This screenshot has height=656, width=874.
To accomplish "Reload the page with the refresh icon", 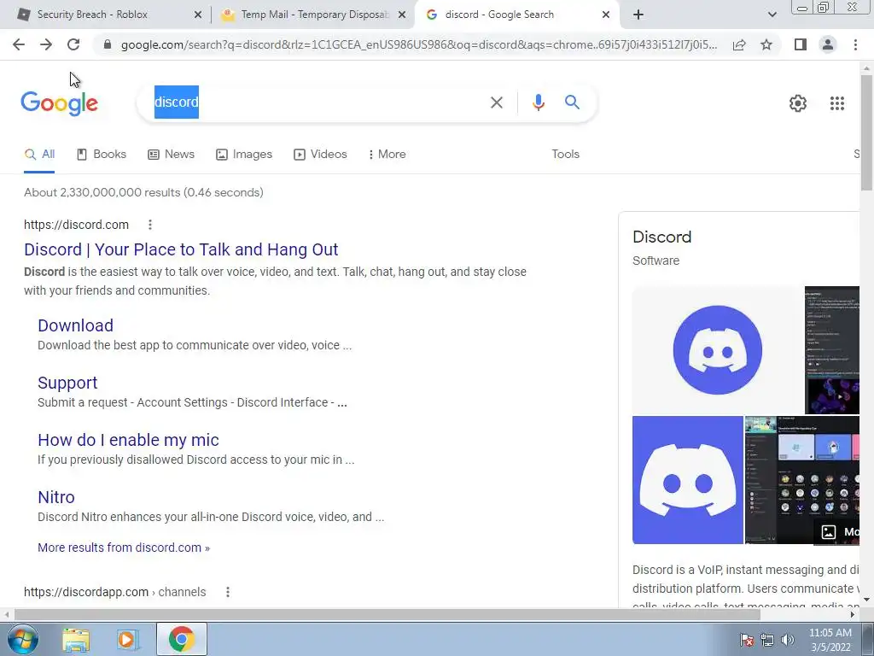I will (73, 44).
